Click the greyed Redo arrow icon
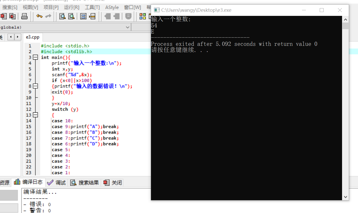 pos(48,16)
